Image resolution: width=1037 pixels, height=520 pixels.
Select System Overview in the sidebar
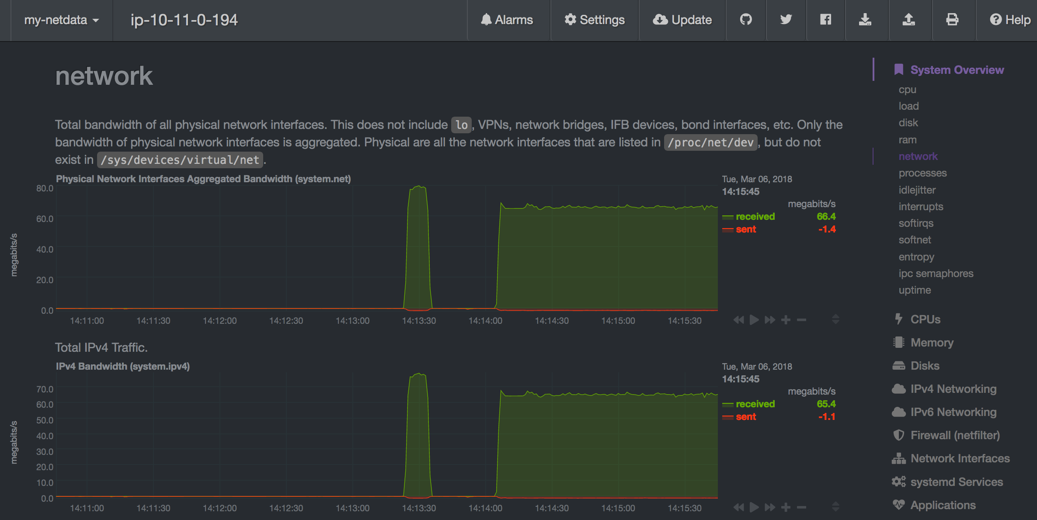click(949, 70)
